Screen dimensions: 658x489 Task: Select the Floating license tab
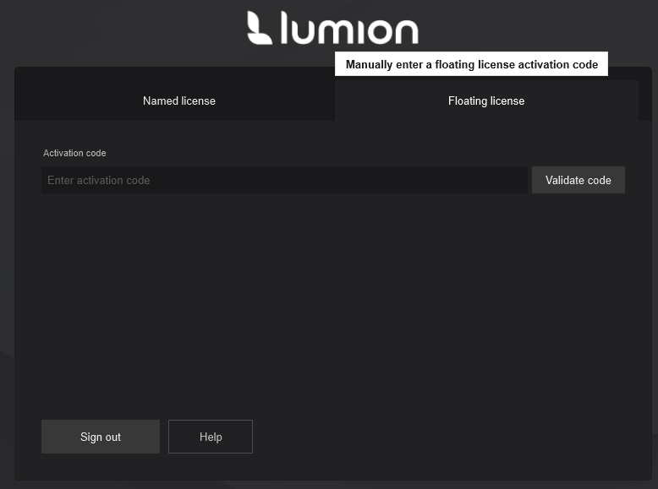[486, 101]
